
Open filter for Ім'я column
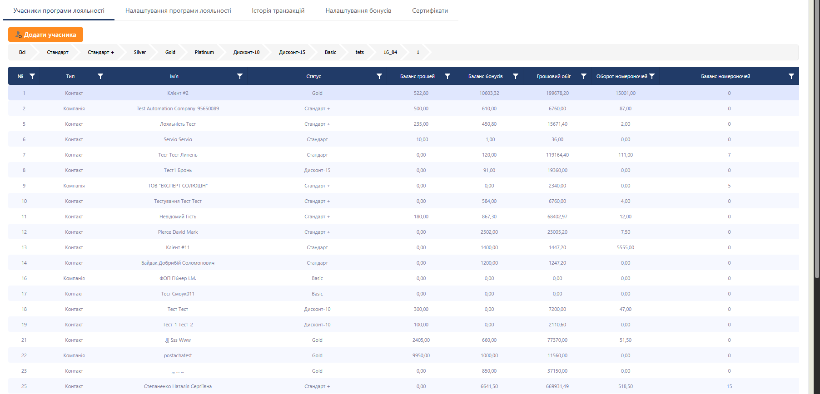240,76
